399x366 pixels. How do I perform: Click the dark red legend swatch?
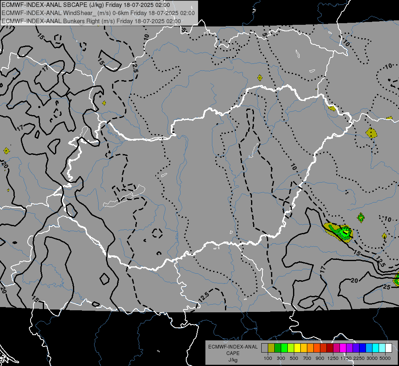tap(330, 348)
